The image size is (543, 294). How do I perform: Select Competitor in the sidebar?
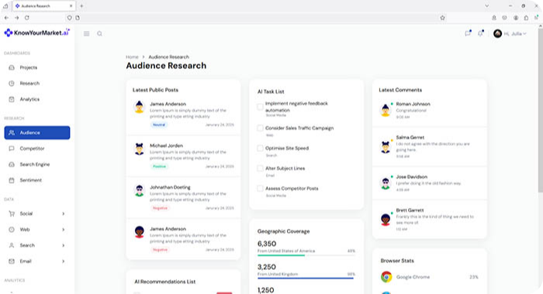(37, 149)
